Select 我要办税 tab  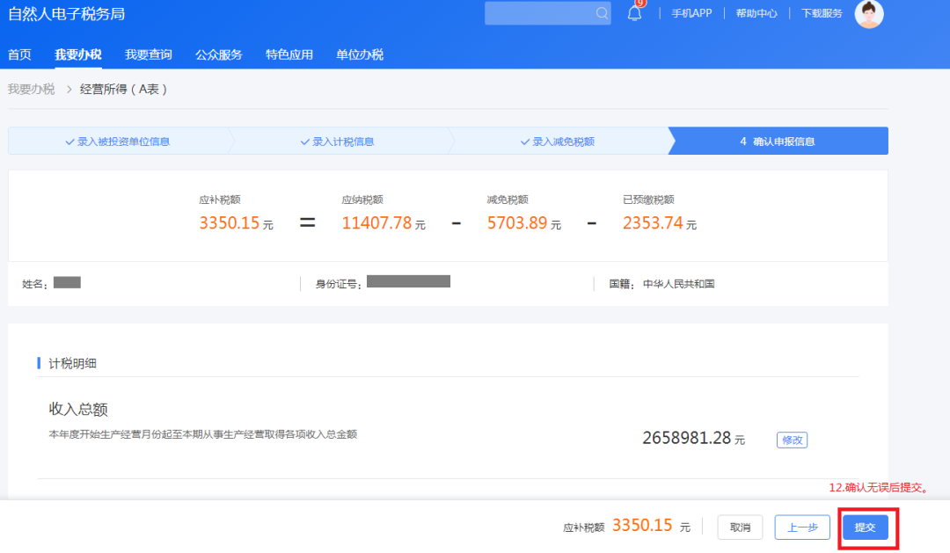pos(78,55)
